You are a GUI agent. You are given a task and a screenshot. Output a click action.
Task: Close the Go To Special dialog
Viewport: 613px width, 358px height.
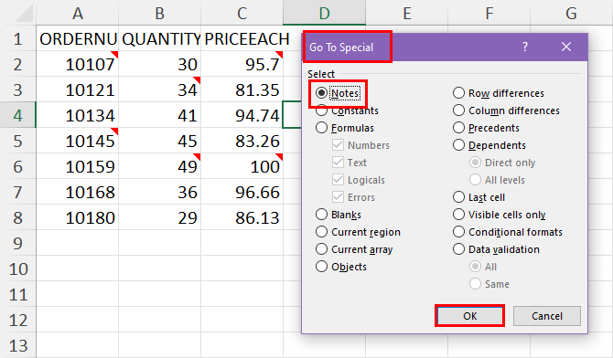pyautogui.click(x=566, y=47)
